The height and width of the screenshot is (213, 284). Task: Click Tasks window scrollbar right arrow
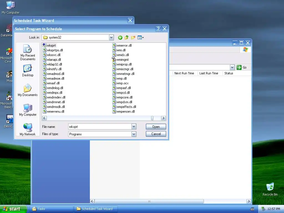point(249,201)
